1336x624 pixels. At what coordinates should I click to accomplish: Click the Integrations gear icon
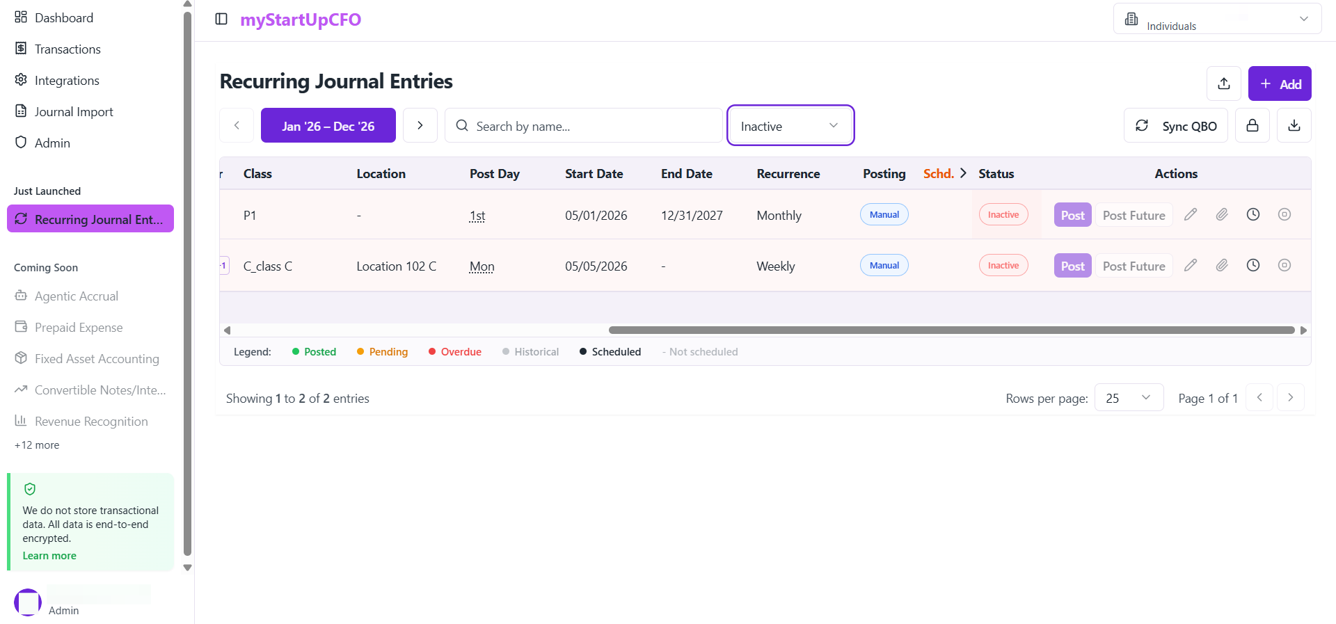pos(21,79)
